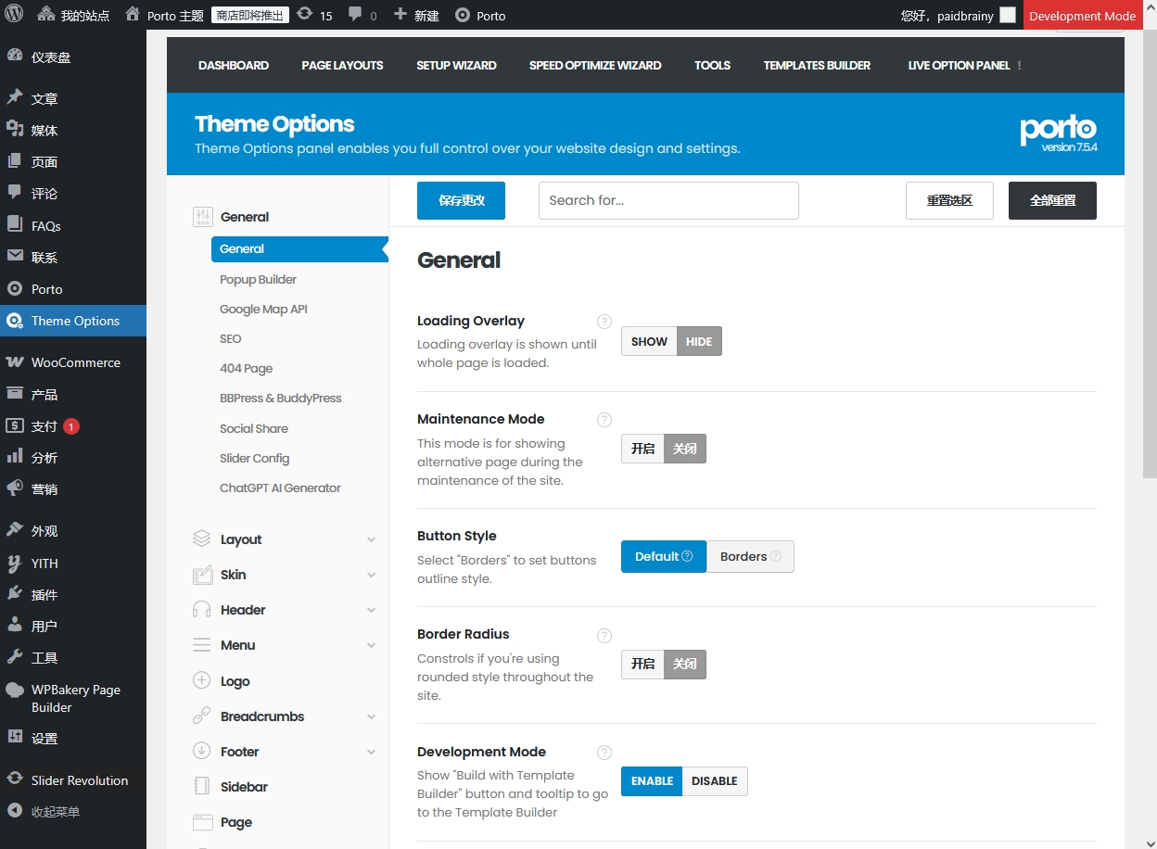Screen dimensions: 1157x849
Task: Click the 联系 envelope icon
Action: (x=14, y=257)
